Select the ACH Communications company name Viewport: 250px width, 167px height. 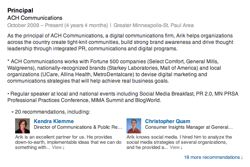coord(35,18)
